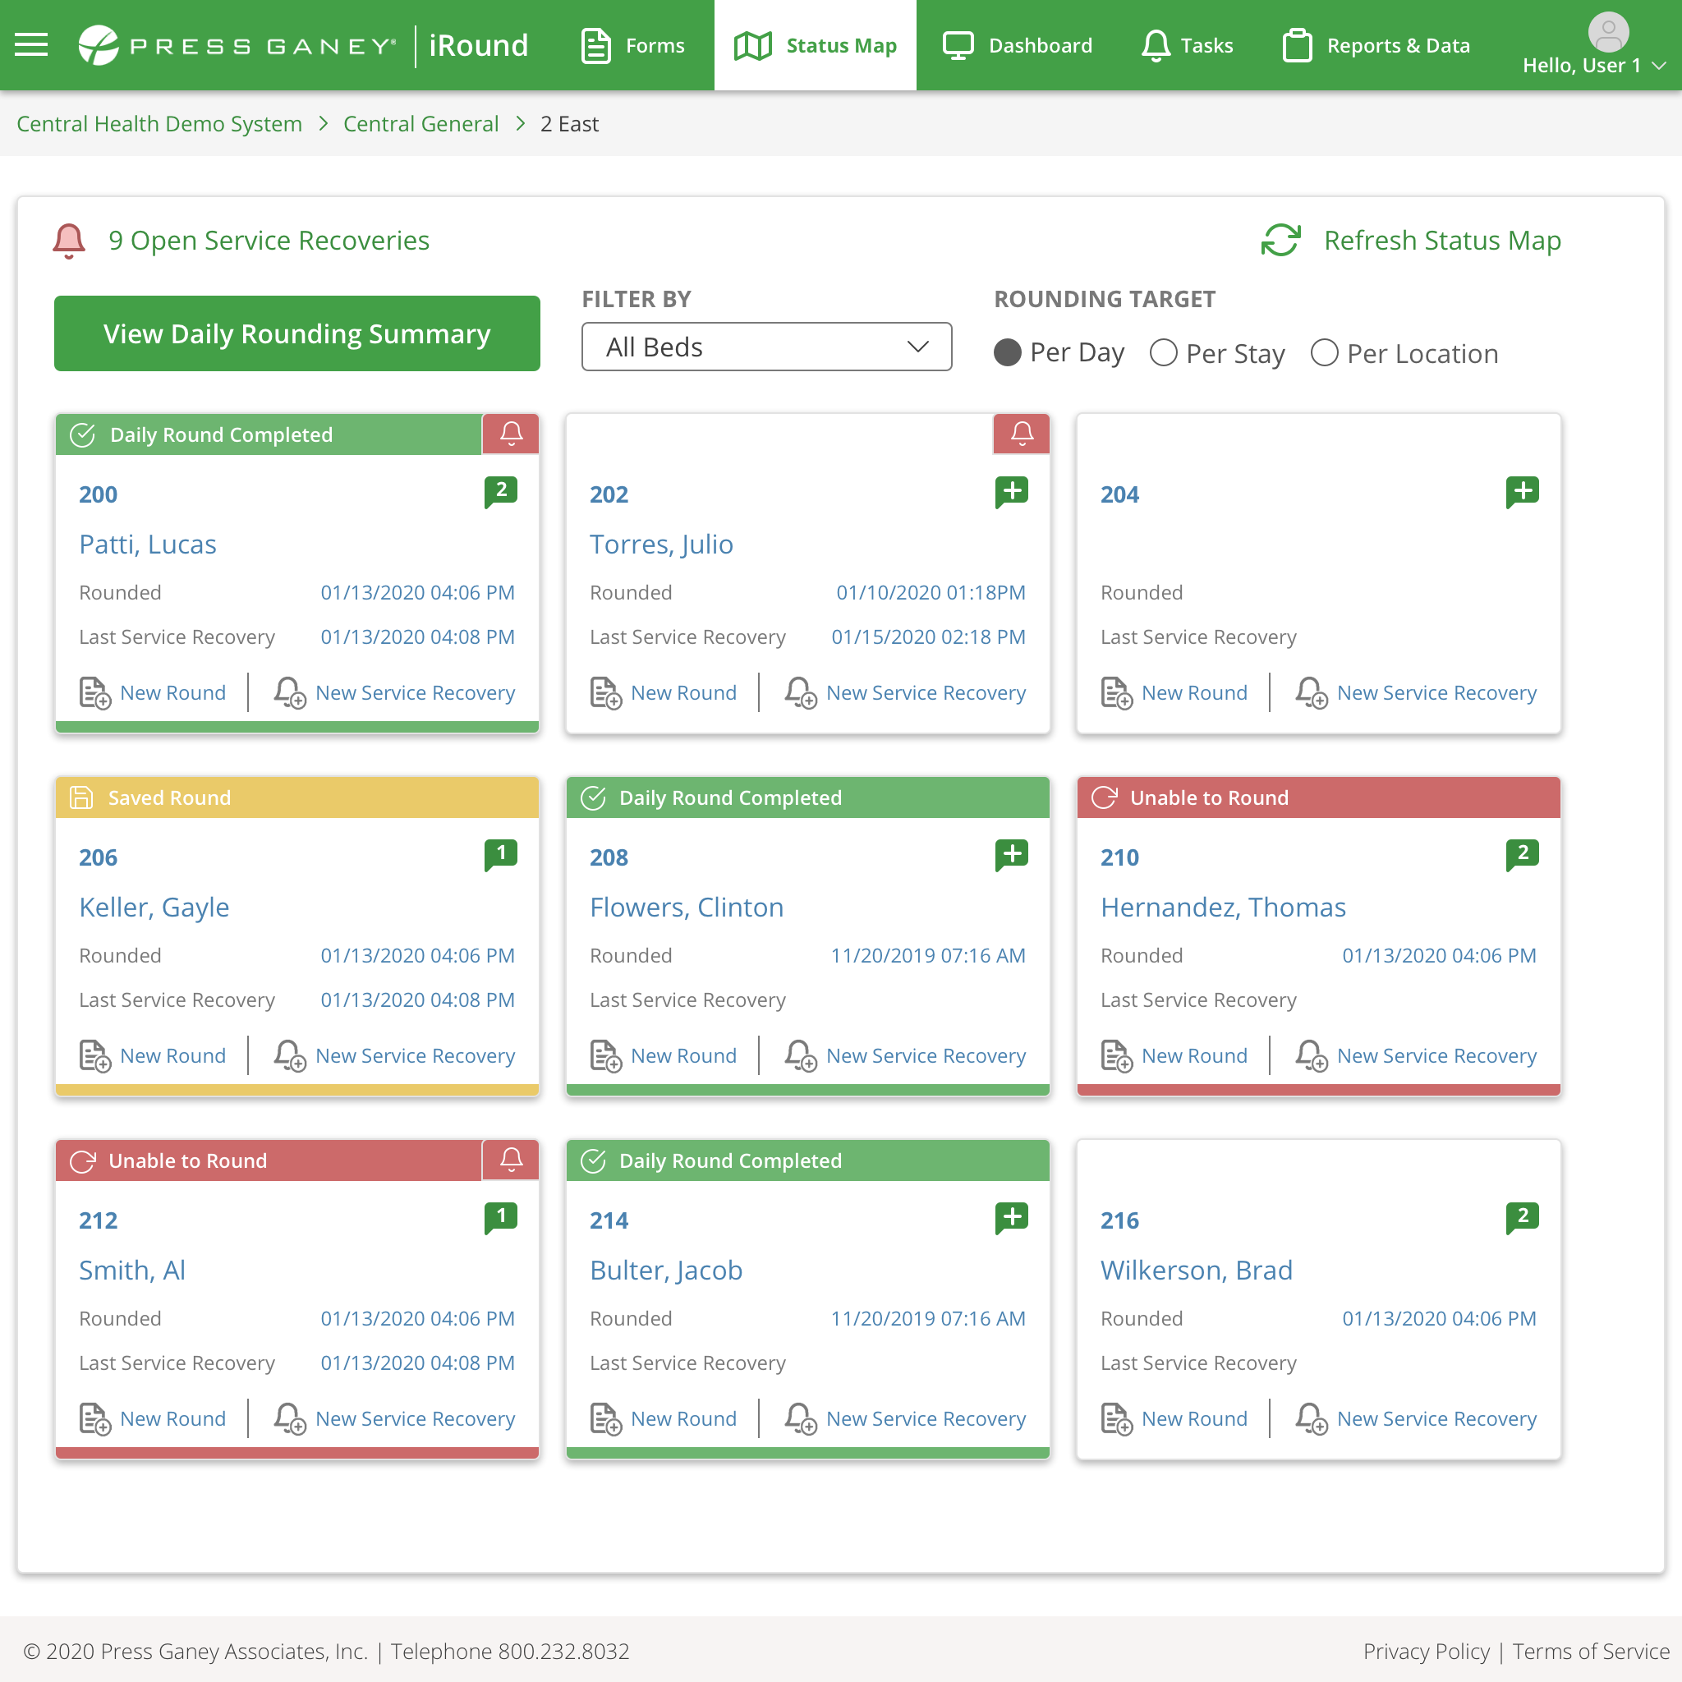Screen dimensions: 1682x1682
Task: Open the Forms tab
Action: pos(633,45)
